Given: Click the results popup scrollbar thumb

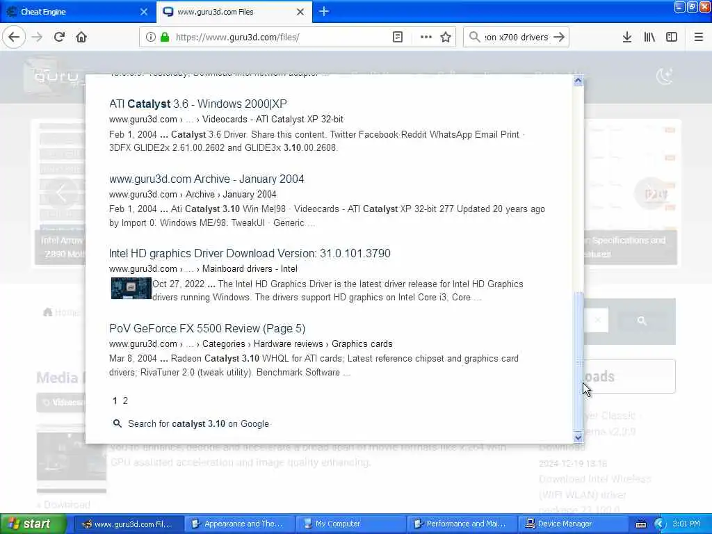Looking at the screenshot, I should (x=578, y=362).
